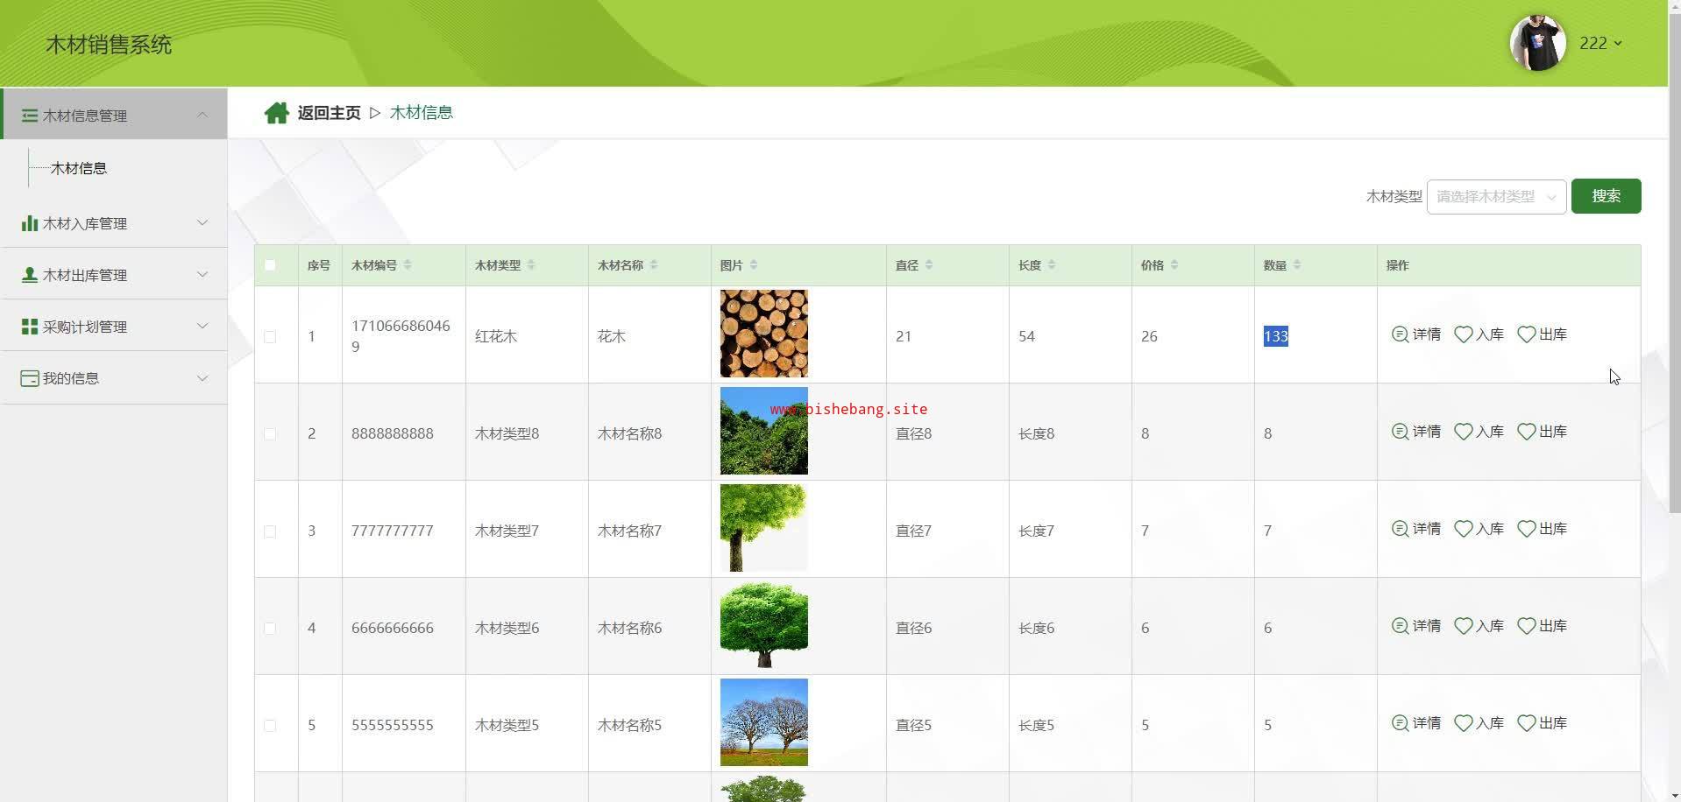Click the 出库 heart icon for 木材名称6

(1526, 626)
